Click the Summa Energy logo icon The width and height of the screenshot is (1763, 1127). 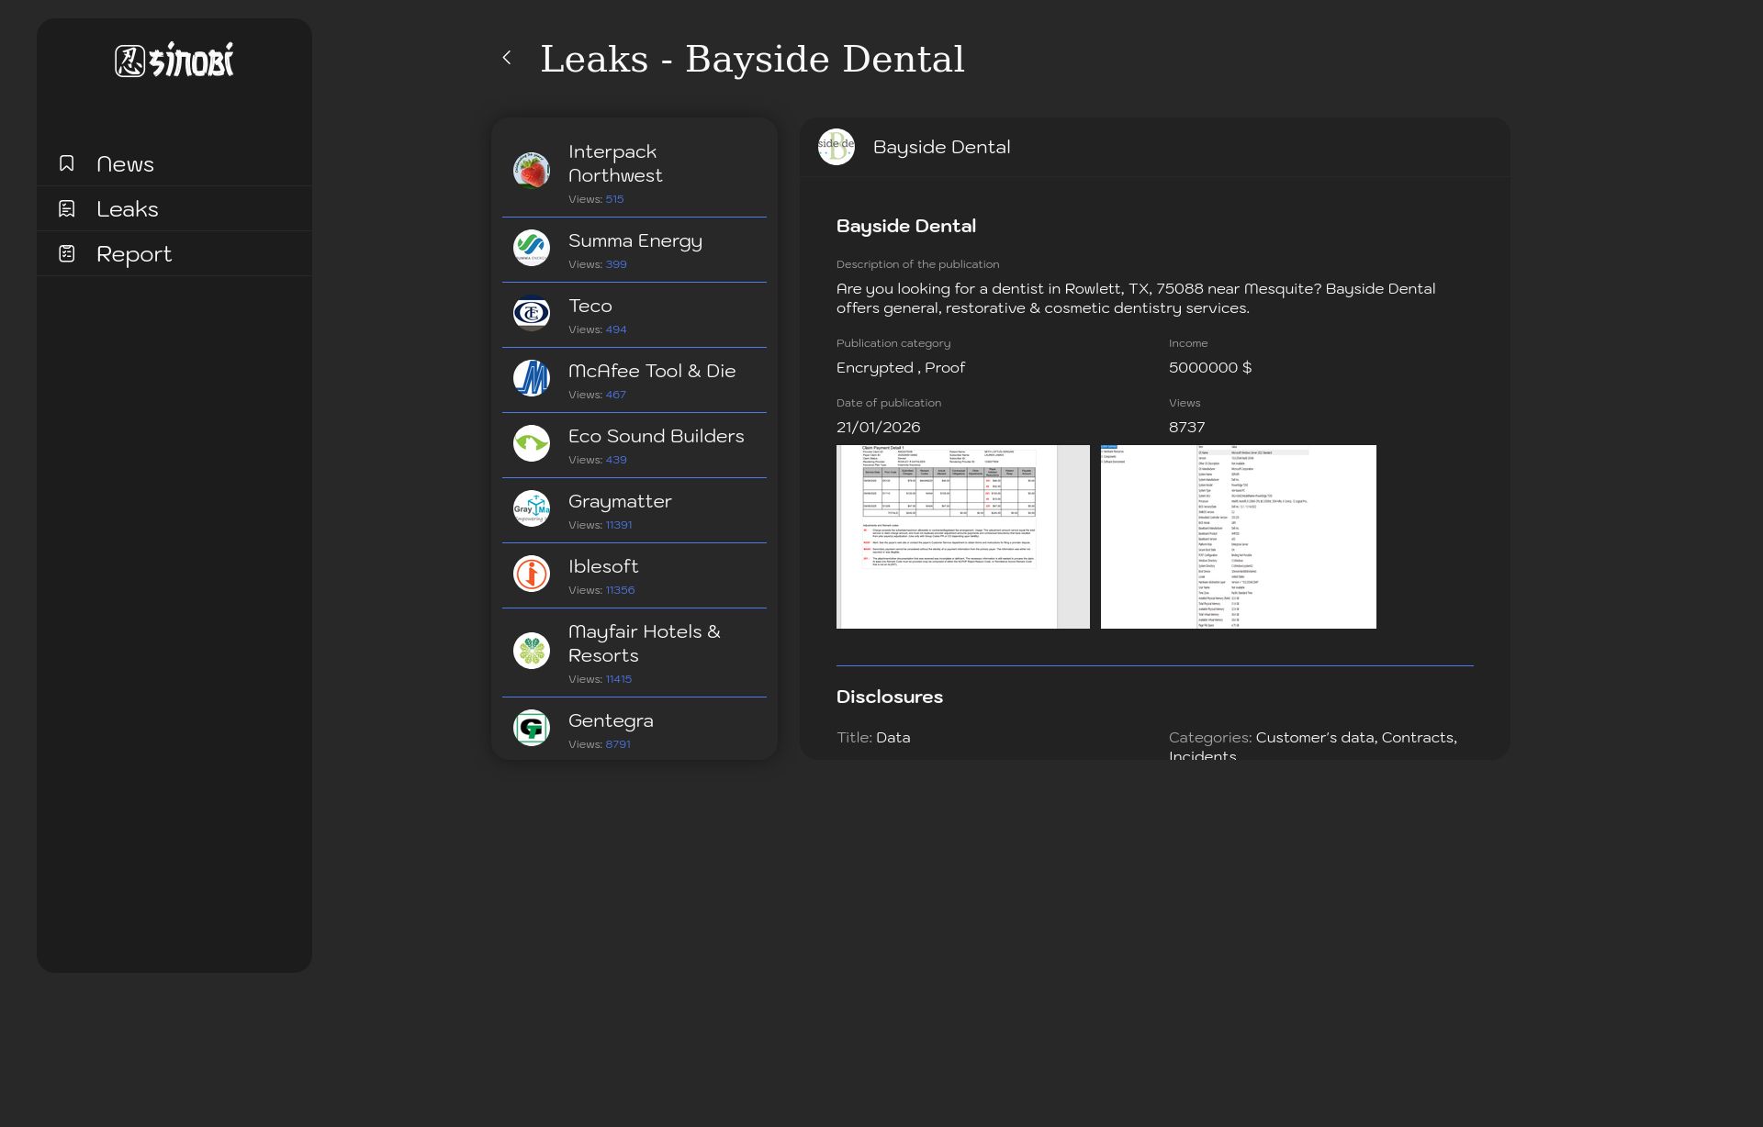click(532, 248)
